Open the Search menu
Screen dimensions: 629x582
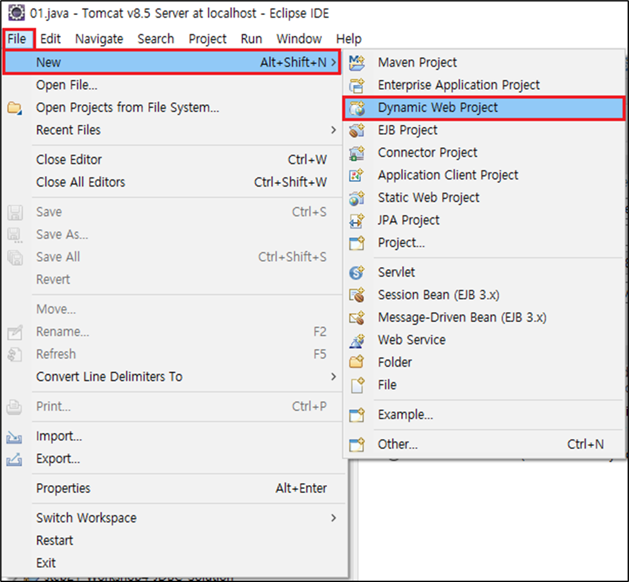click(156, 39)
